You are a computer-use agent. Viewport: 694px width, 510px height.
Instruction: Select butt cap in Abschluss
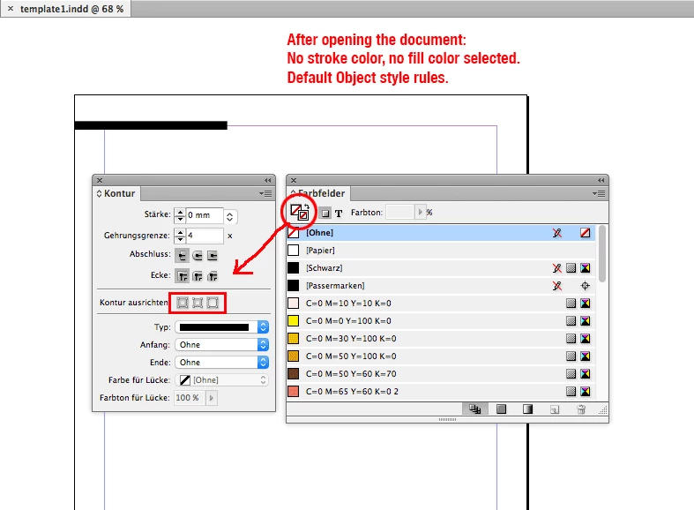(182, 256)
